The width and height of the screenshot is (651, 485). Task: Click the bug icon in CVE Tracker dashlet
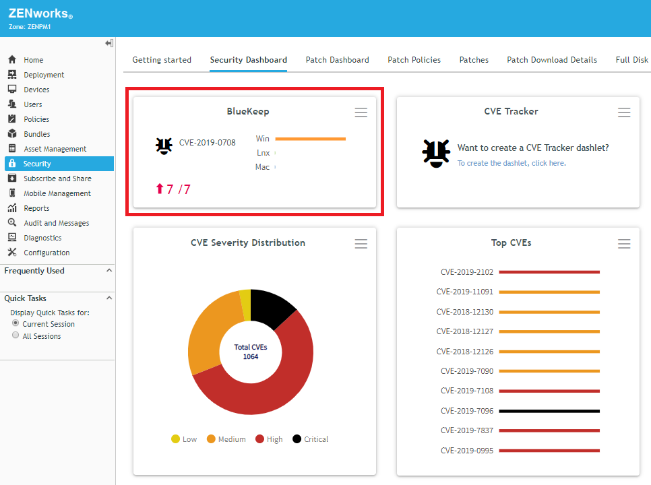[436, 153]
